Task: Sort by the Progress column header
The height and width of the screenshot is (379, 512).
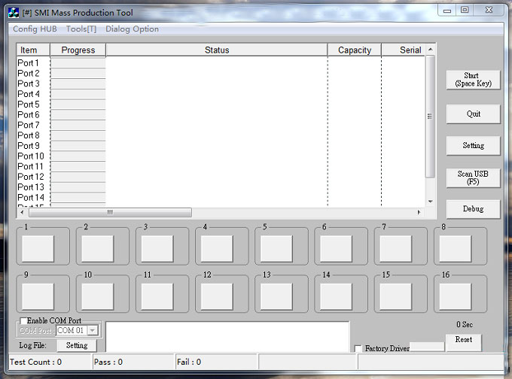Action: click(78, 50)
